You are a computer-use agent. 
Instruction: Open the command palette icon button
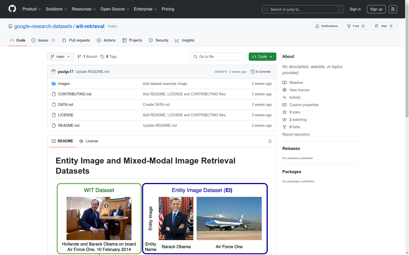393,9
